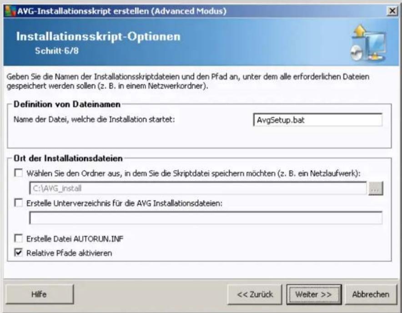Click the 'Geben Sie die Namen' instruction text

tap(188, 81)
